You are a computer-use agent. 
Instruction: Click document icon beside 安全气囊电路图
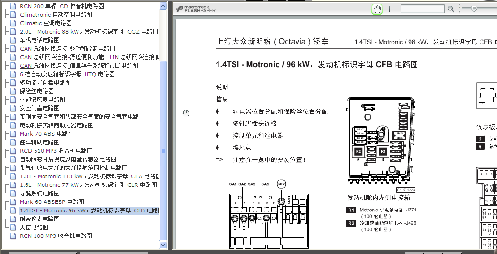[13, 108]
